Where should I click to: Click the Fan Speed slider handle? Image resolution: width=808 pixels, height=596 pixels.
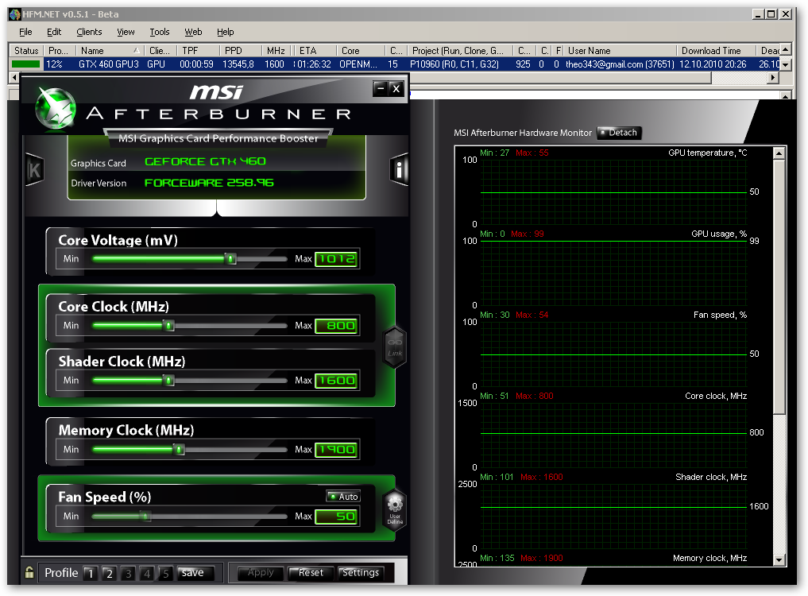tap(145, 516)
